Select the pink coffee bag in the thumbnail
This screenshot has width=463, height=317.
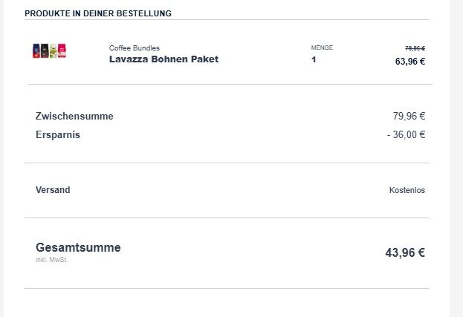click(x=62, y=50)
